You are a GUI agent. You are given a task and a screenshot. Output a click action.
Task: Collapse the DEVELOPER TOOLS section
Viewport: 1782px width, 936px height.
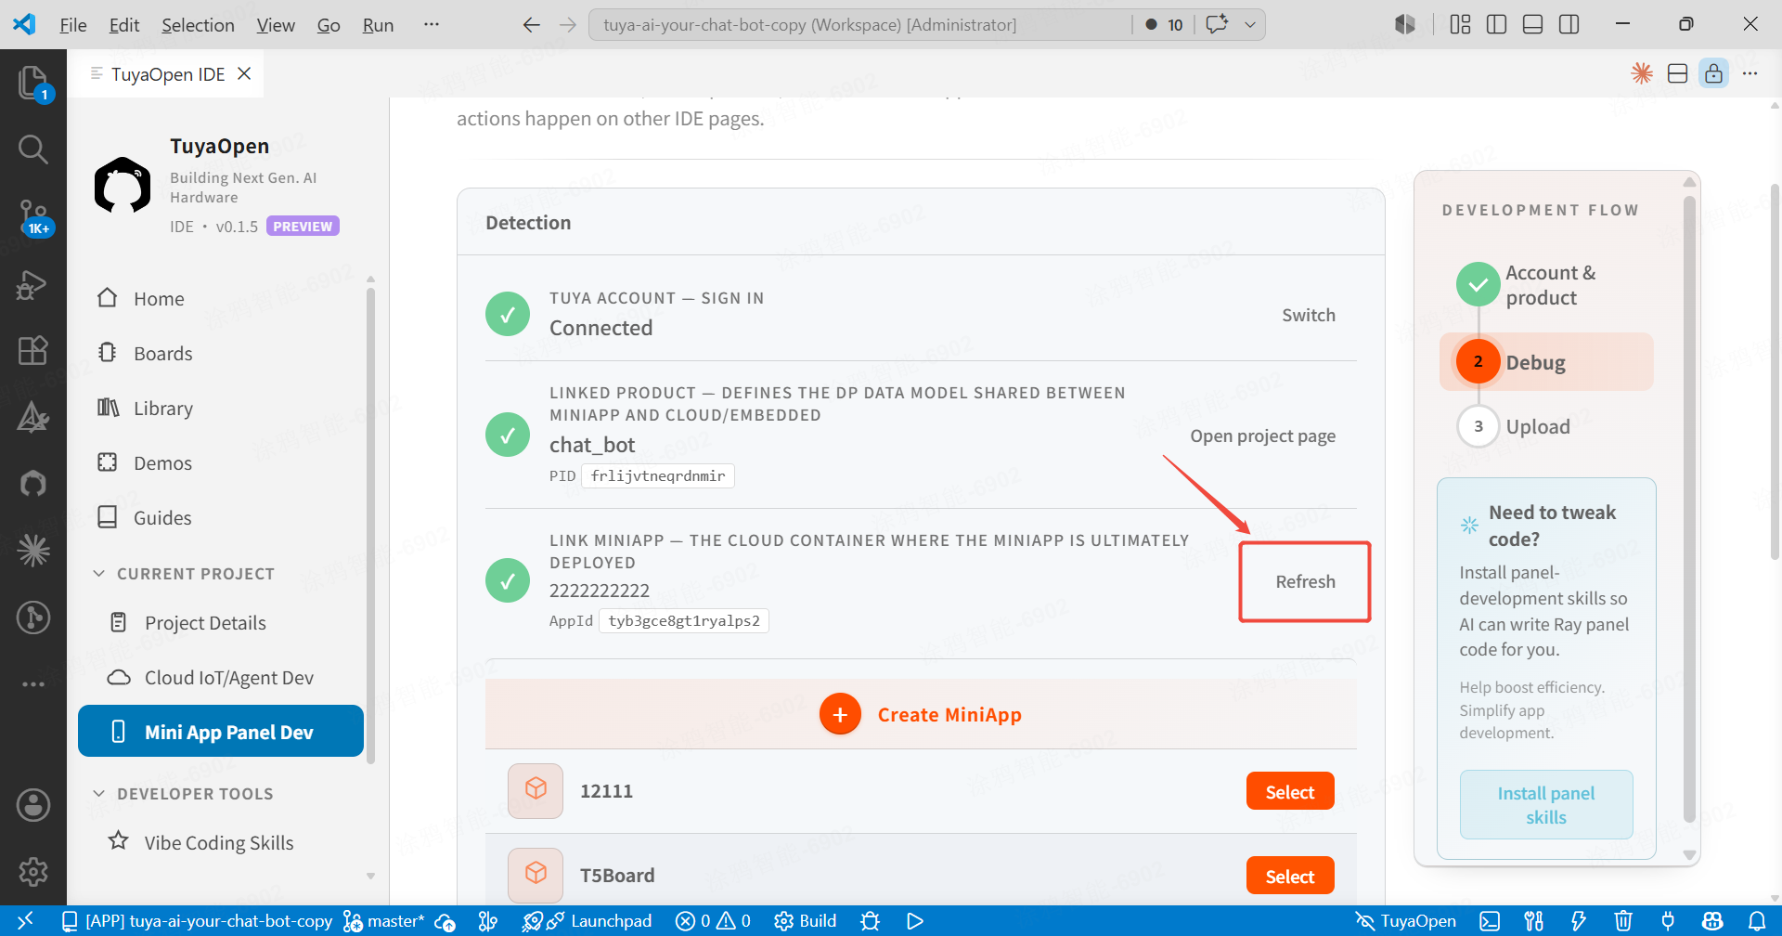184,794
